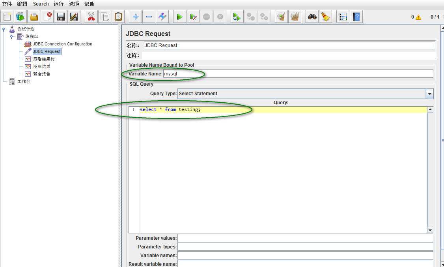Click the yellow warning triangle indicator
Image resolution: width=444 pixels, height=267 pixels.
click(x=418, y=17)
